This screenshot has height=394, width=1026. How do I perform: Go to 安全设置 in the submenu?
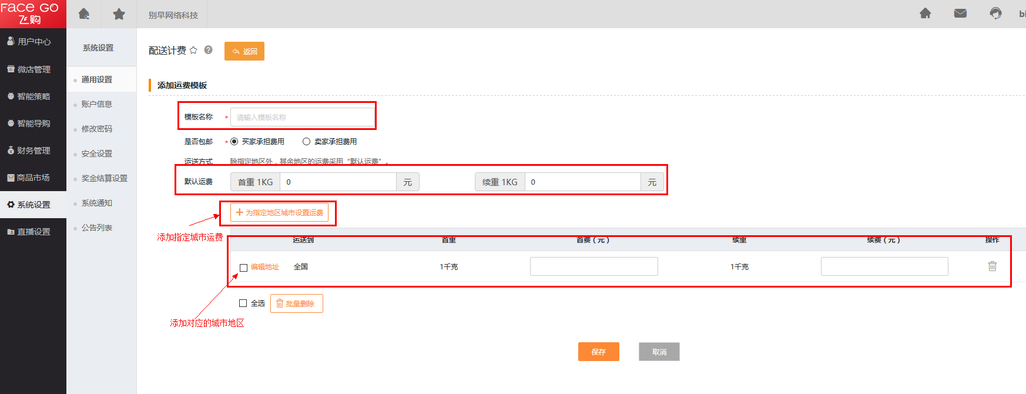tap(97, 153)
